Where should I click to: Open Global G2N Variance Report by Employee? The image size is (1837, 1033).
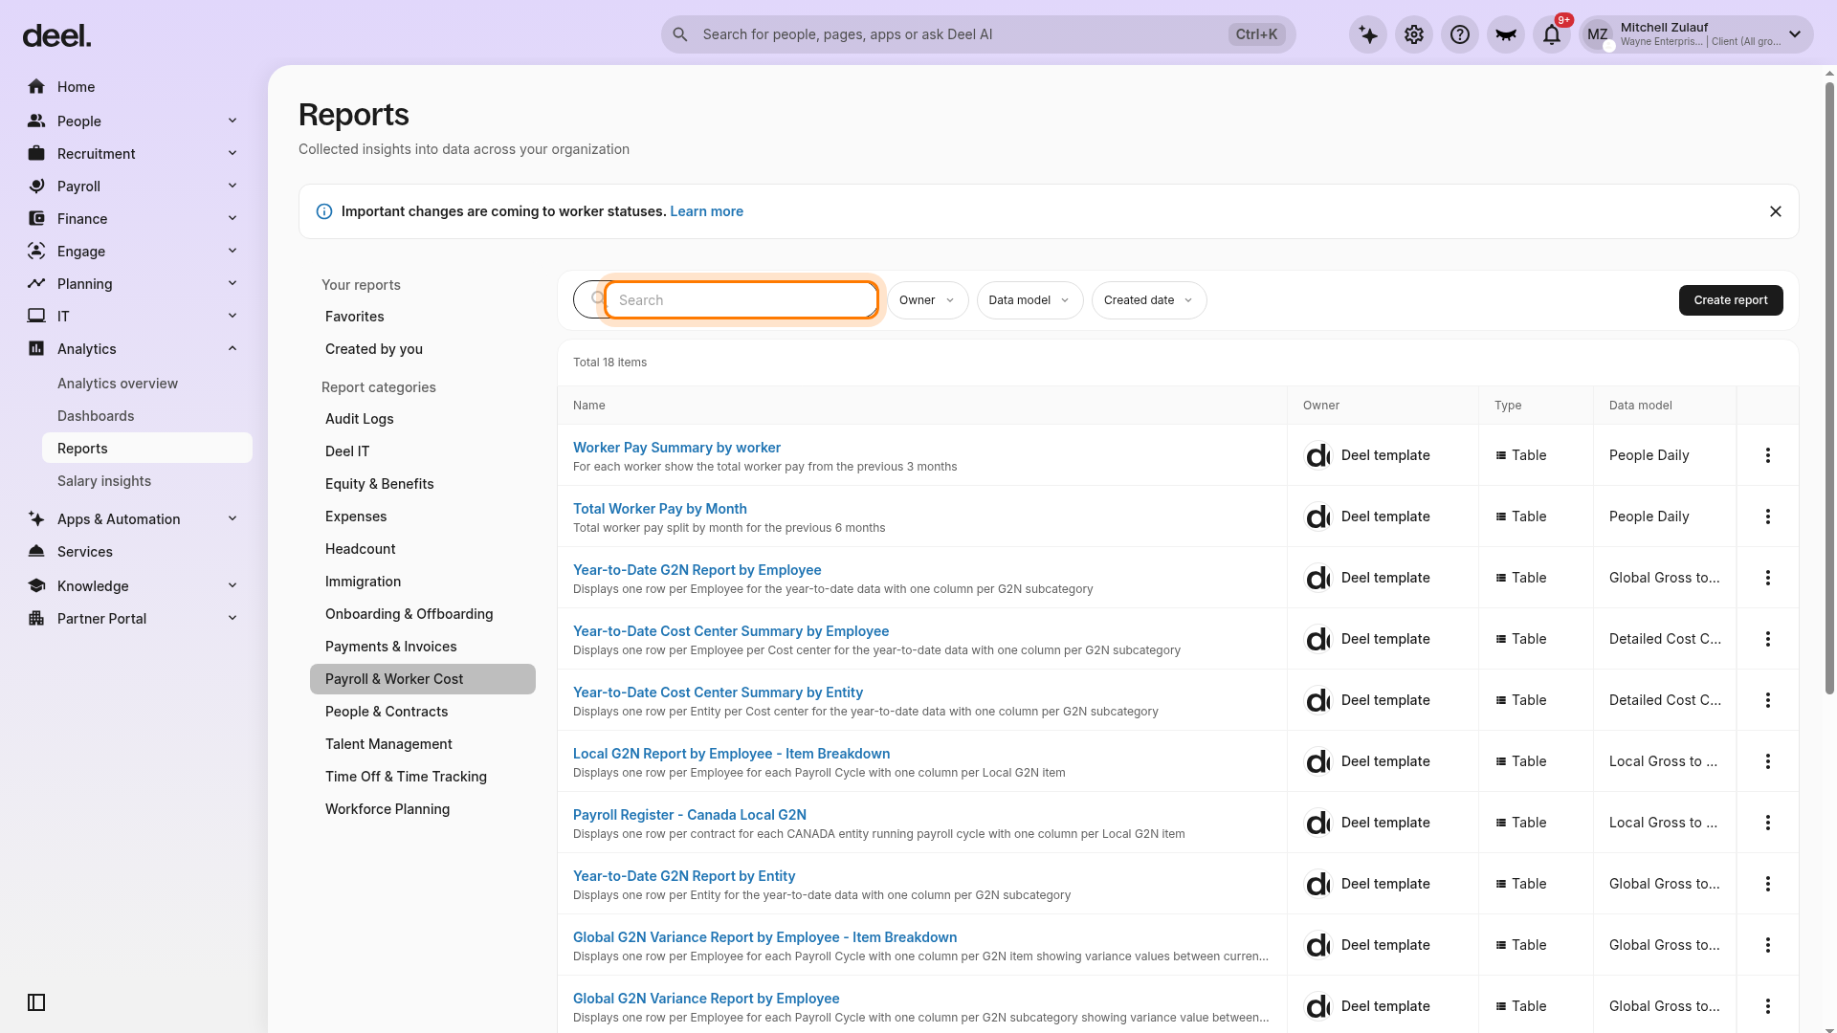706,999
